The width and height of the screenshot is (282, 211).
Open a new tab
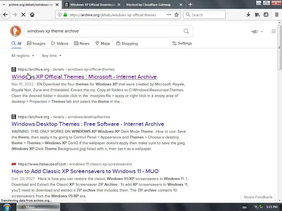point(190,4)
